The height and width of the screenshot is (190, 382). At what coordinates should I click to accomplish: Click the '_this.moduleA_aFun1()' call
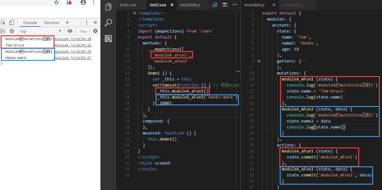pos(183,91)
